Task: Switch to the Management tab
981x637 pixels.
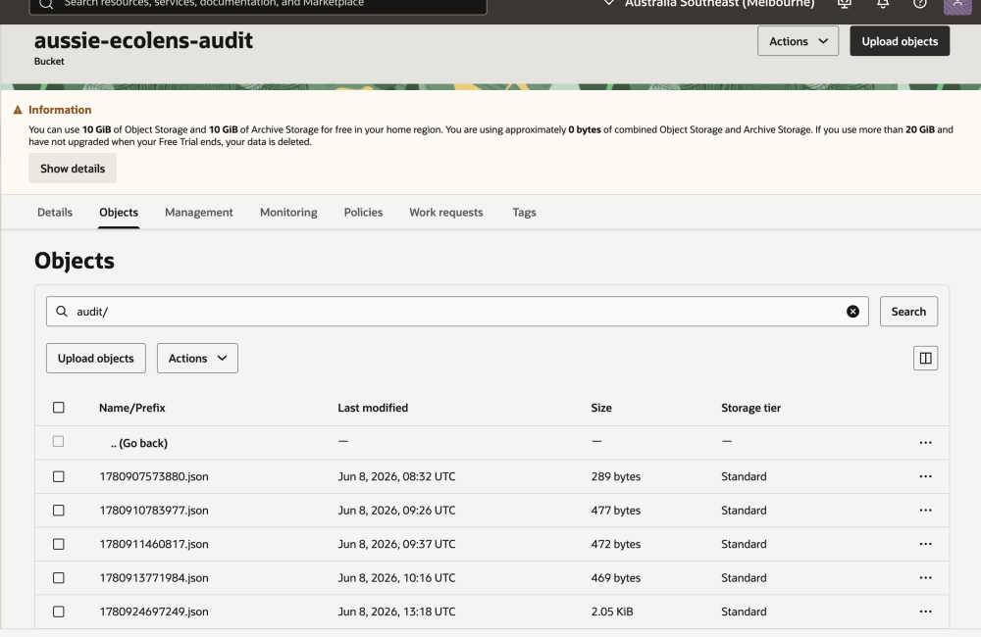Action: pos(199,212)
